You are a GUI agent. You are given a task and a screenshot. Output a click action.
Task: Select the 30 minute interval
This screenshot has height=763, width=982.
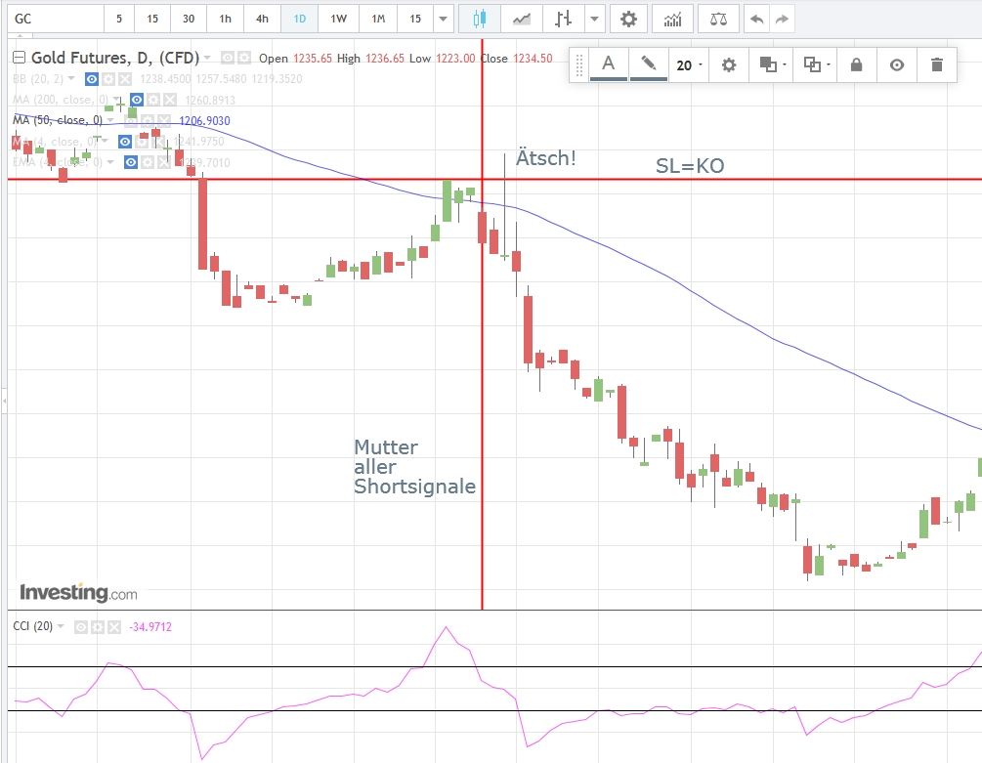pos(189,19)
